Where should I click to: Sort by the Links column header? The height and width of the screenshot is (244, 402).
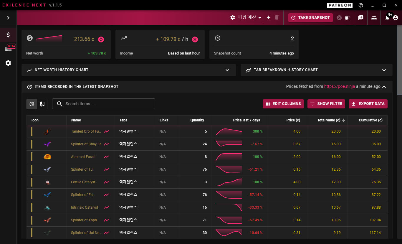(164, 120)
